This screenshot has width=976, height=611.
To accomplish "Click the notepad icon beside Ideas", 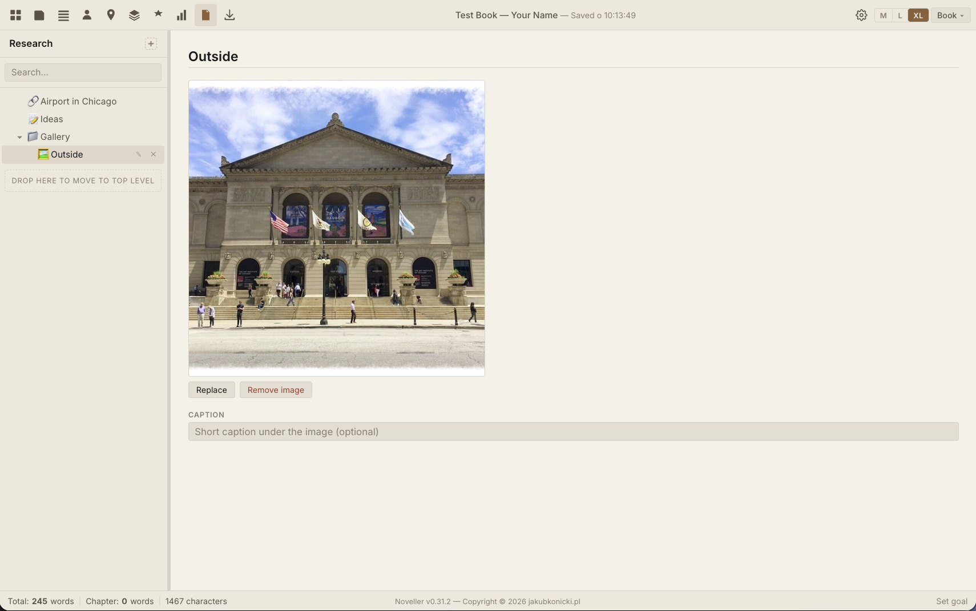I will pyautogui.click(x=33, y=119).
